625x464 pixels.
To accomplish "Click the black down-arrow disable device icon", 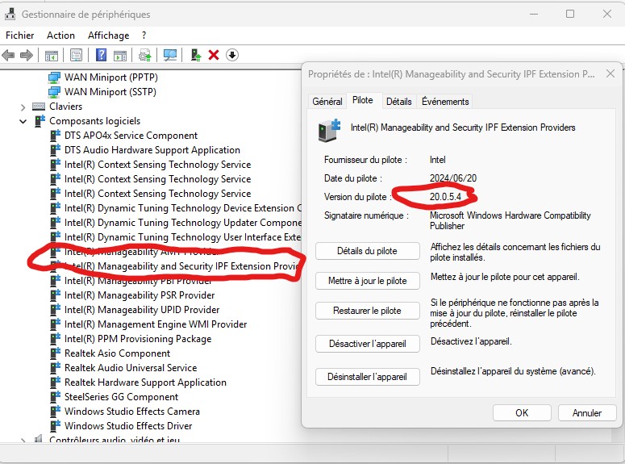I will coord(232,55).
